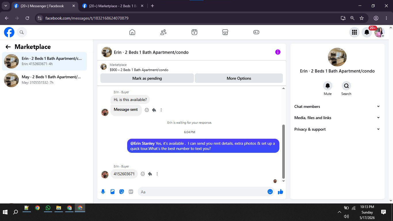
Task: Reload the page button
Action: (x=27, y=18)
